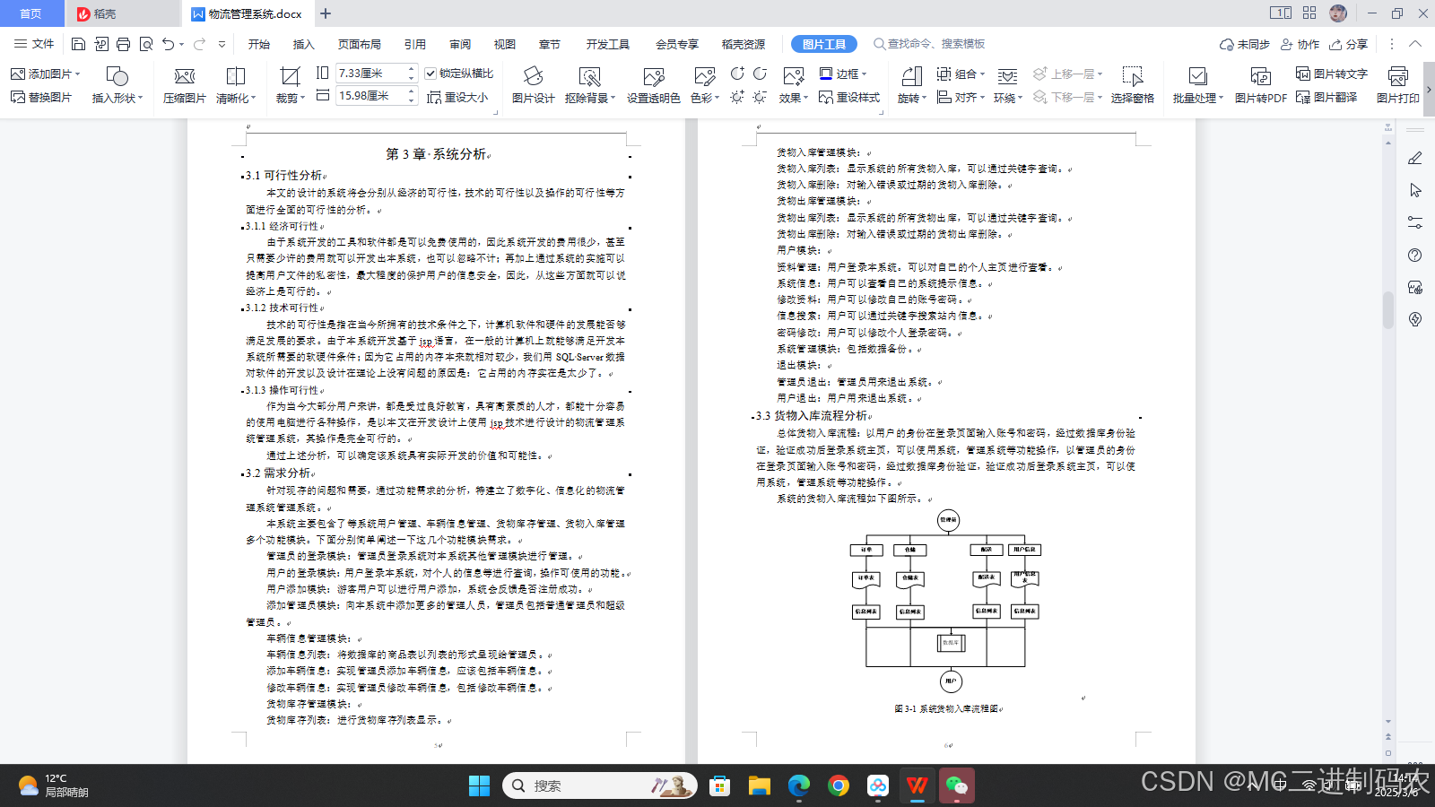Click the Save icon in quick access
Screen dimensions: 1435x807
click(x=78, y=44)
